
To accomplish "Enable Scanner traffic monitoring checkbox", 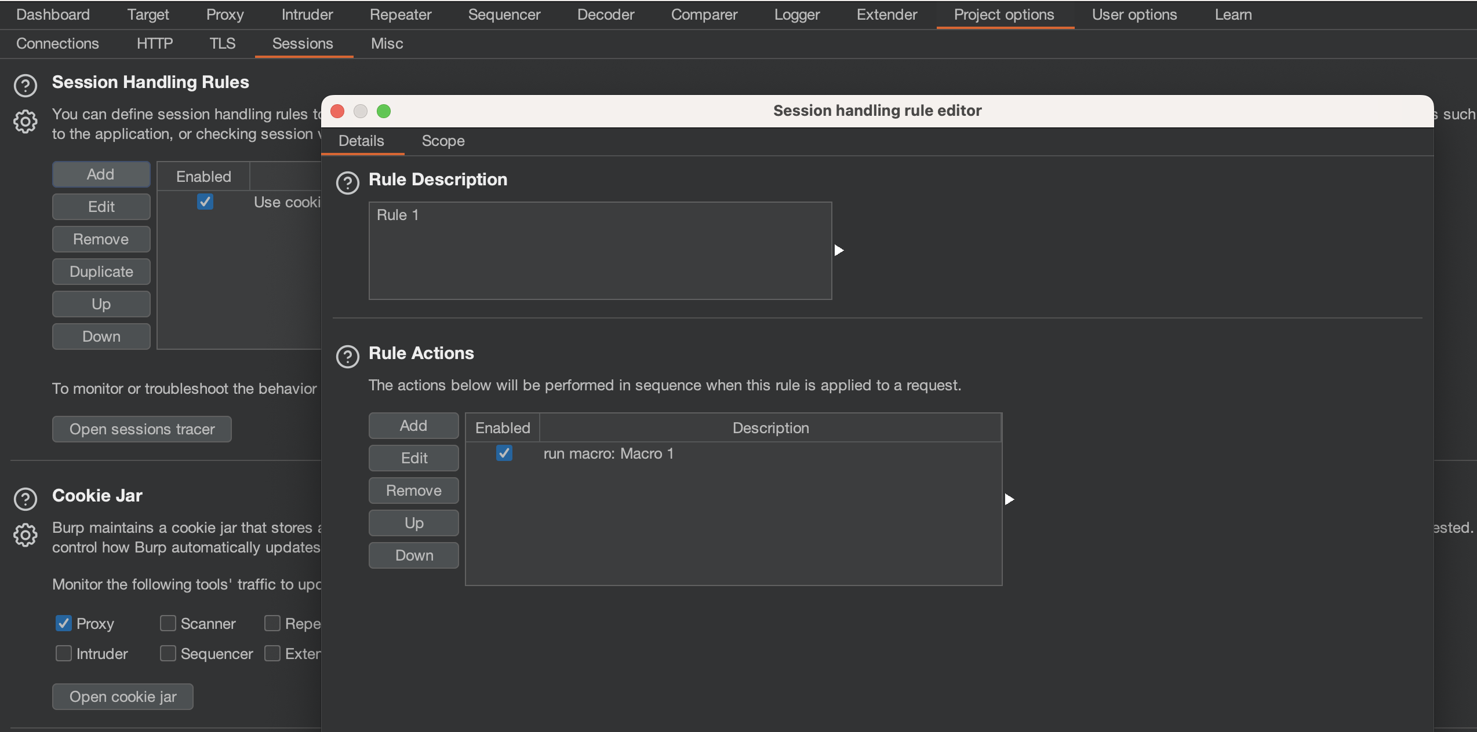I will (x=168, y=623).
